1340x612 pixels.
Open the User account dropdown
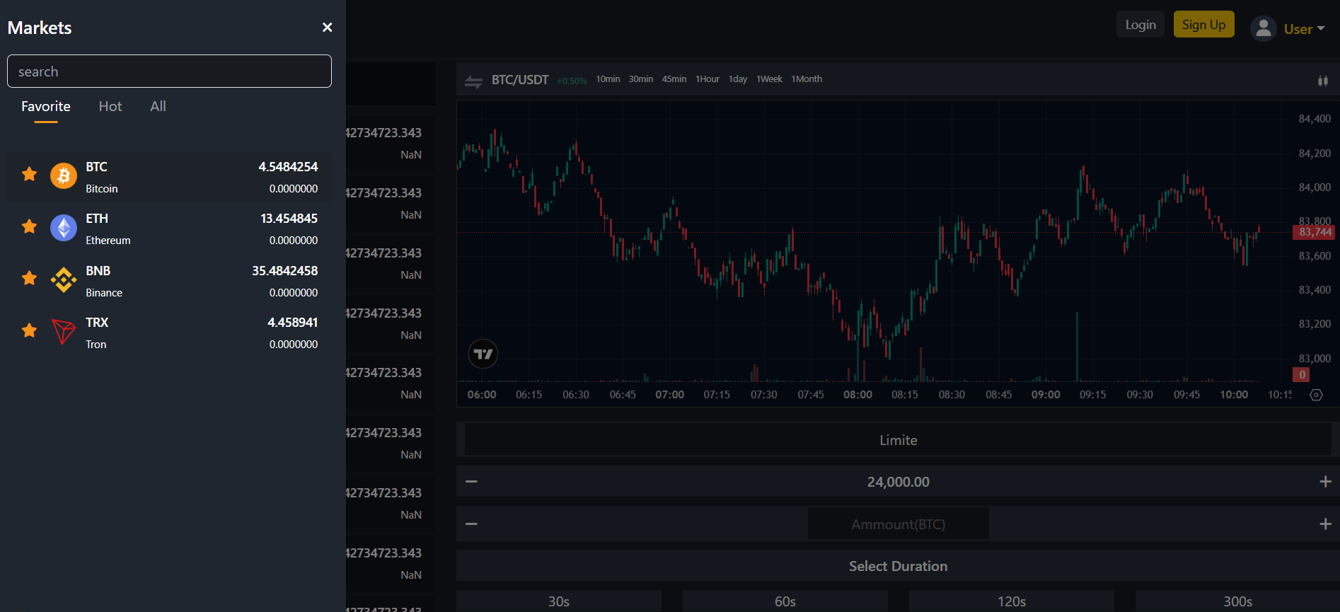tap(1288, 29)
